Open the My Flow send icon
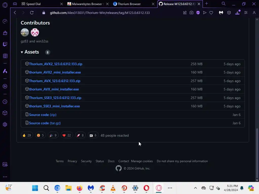259x194 pixels. pyautogui.click(x=205, y=13)
